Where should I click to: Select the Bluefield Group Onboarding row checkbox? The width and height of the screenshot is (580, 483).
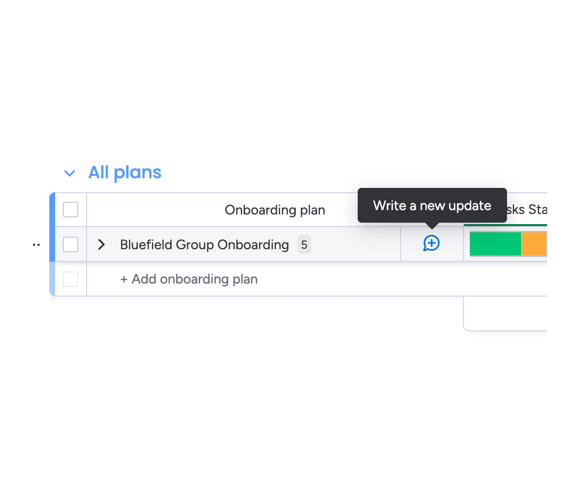[71, 244]
